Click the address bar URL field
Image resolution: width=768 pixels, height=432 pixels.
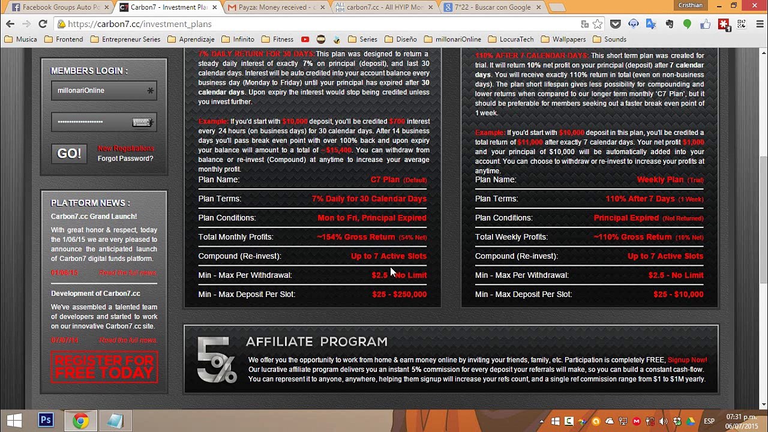318,24
